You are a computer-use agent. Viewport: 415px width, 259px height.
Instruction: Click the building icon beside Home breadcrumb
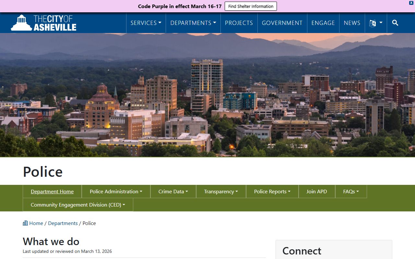[25, 223]
